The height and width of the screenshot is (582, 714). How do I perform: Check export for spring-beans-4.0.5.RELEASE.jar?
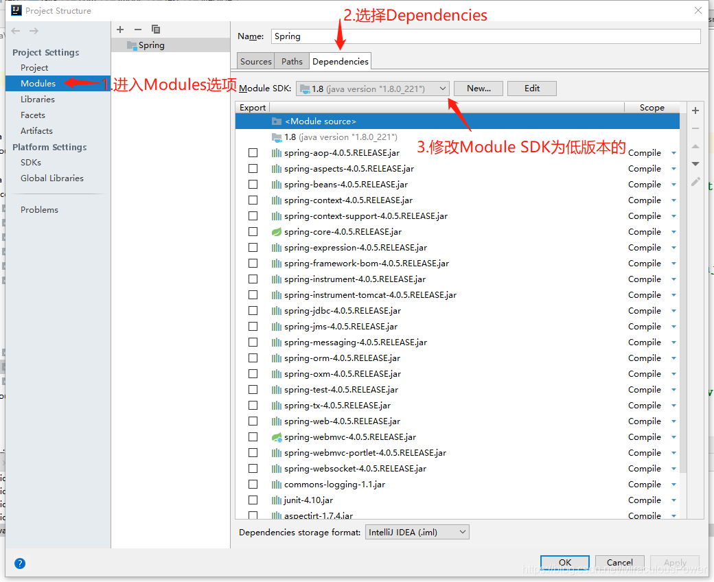pyautogui.click(x=253, y=185)
